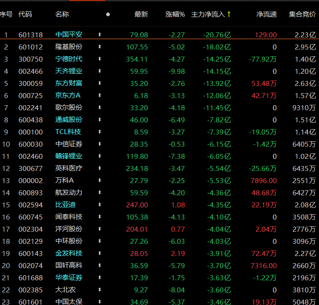The width and height of the screenshot is (319, 305).
Task: Click the marker icon in TCL科技 row
Action: 99,132
